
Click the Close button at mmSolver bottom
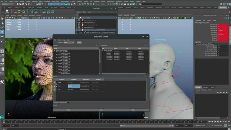click(x=133, y=110)
